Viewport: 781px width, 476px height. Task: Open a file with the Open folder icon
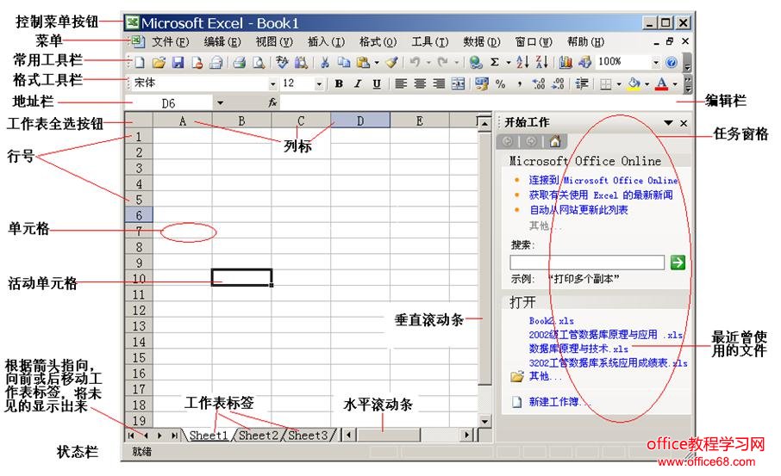159,62
